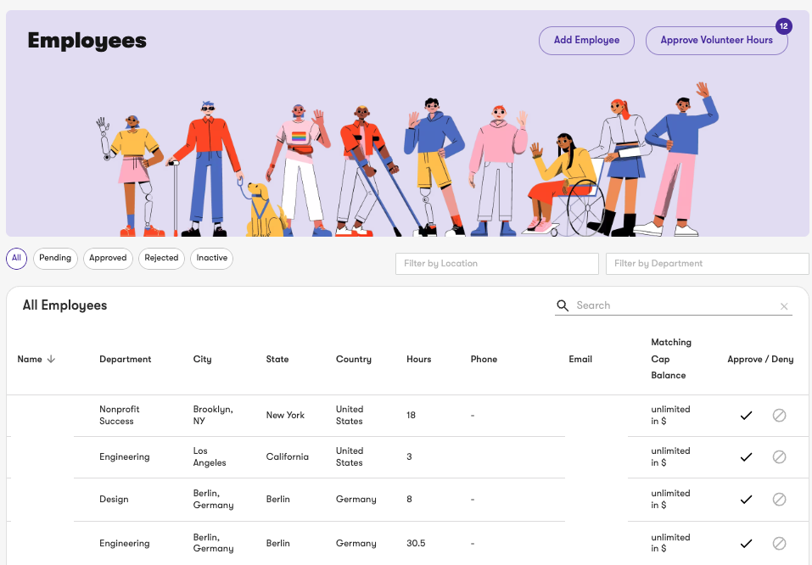Select the Design department cell
The width and height of the screenshot is (812, 565).
[x=114, y=499]
